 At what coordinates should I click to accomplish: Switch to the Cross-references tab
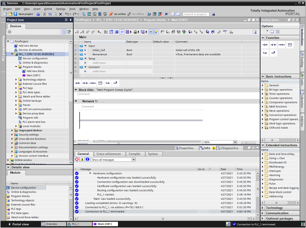pos(108,154)
